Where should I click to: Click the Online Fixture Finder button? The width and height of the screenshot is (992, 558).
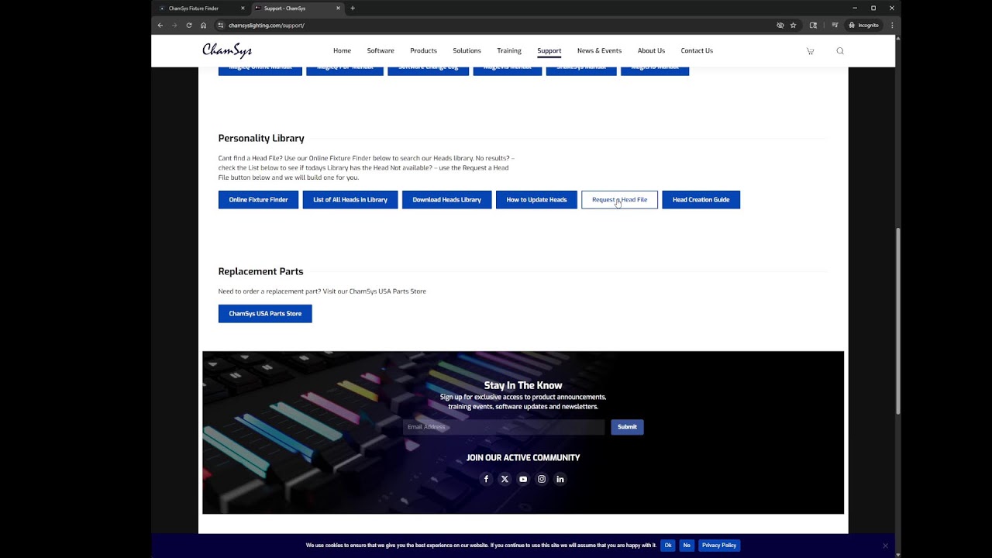[x=258, y=200]
